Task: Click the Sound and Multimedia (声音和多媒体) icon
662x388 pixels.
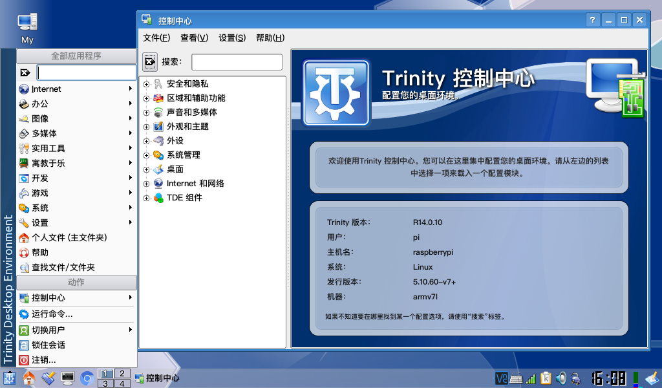Action: [158, 113]
